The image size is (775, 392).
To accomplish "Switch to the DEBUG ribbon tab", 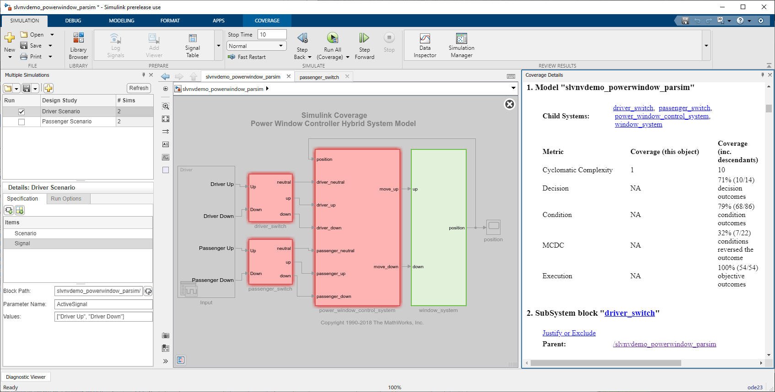I will click(x=73, y=21).
